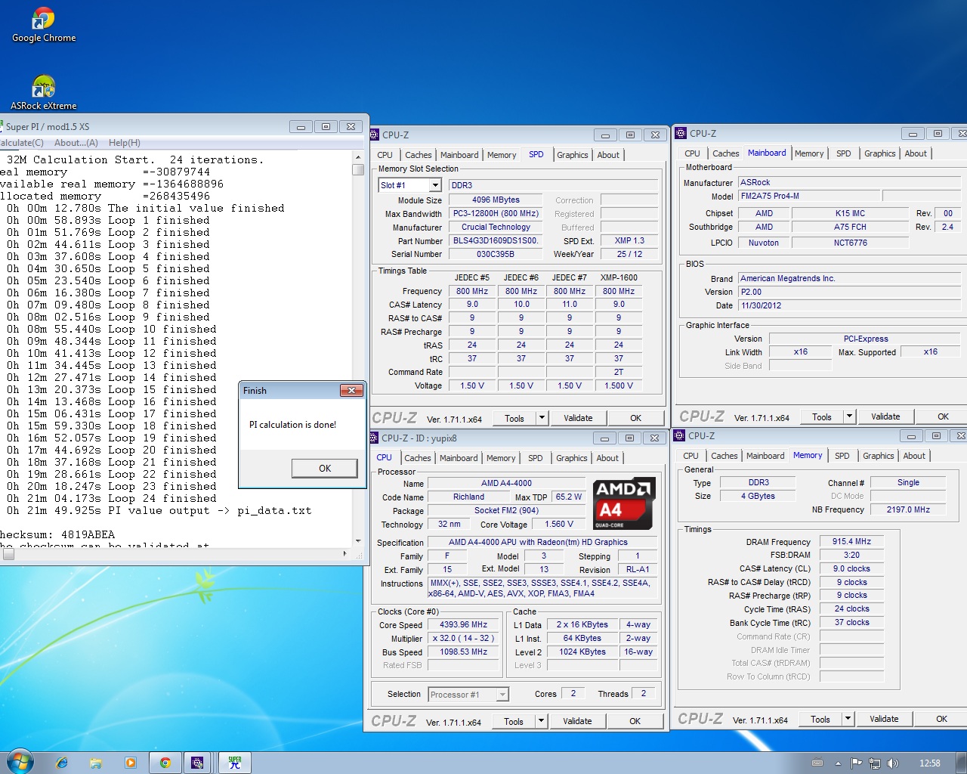Click keyboard tray icon
Viewport: 967px width, 774px height.
point(817,763)
